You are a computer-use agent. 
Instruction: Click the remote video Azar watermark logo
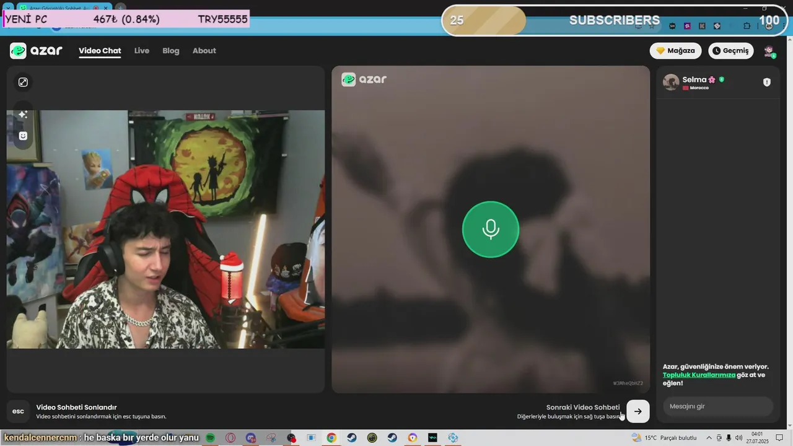point(364,79)
